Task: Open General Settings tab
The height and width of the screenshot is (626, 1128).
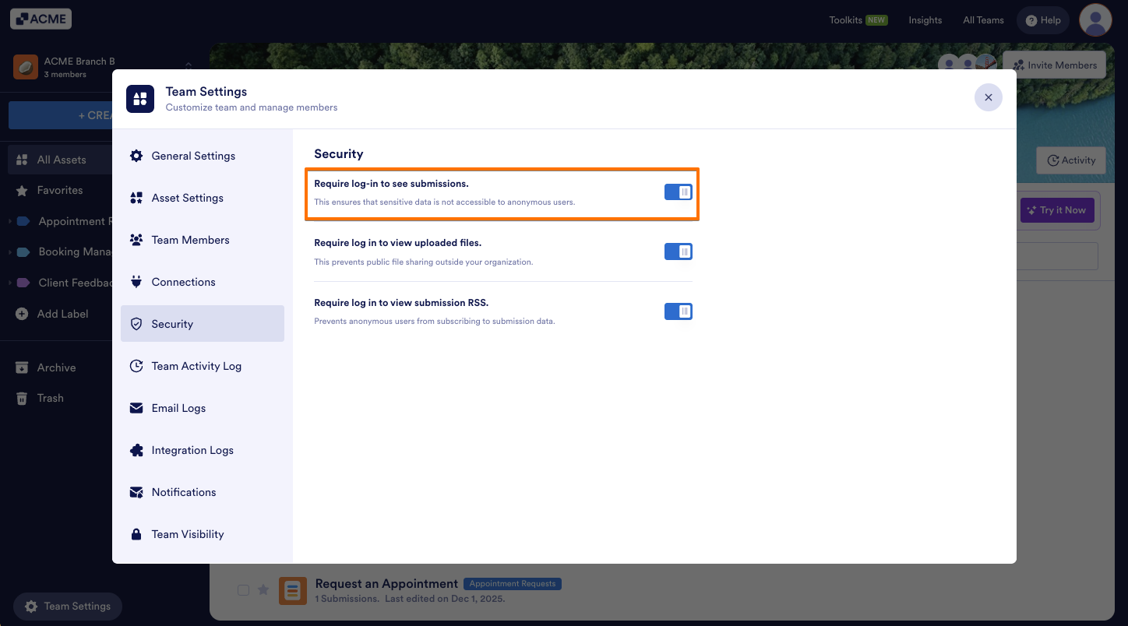Action: (x=203, y=156)
